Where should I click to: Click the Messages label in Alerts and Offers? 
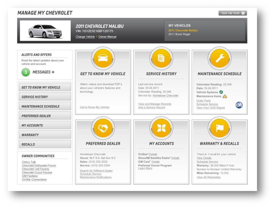41,72
